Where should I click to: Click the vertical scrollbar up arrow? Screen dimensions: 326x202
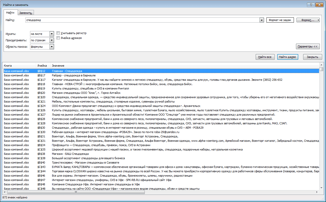(321, 65)
